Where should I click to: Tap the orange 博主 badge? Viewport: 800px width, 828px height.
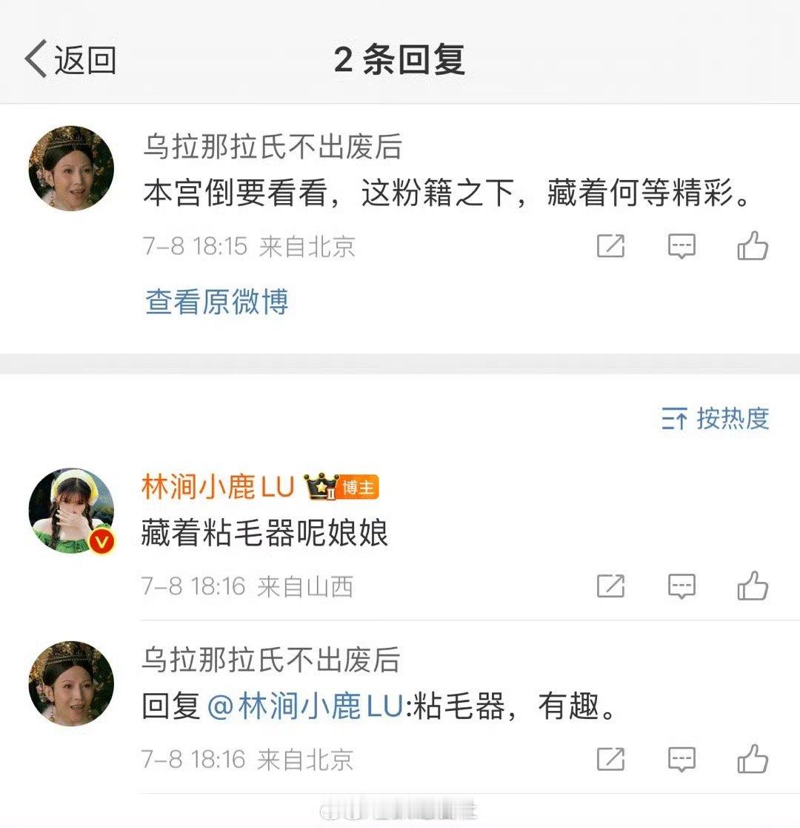tap(359, 488)
